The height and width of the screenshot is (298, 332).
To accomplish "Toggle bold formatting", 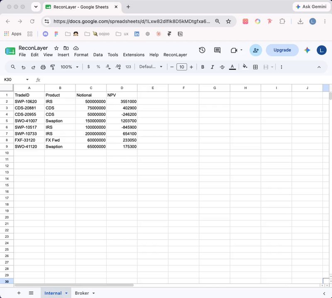I will 203,67.
